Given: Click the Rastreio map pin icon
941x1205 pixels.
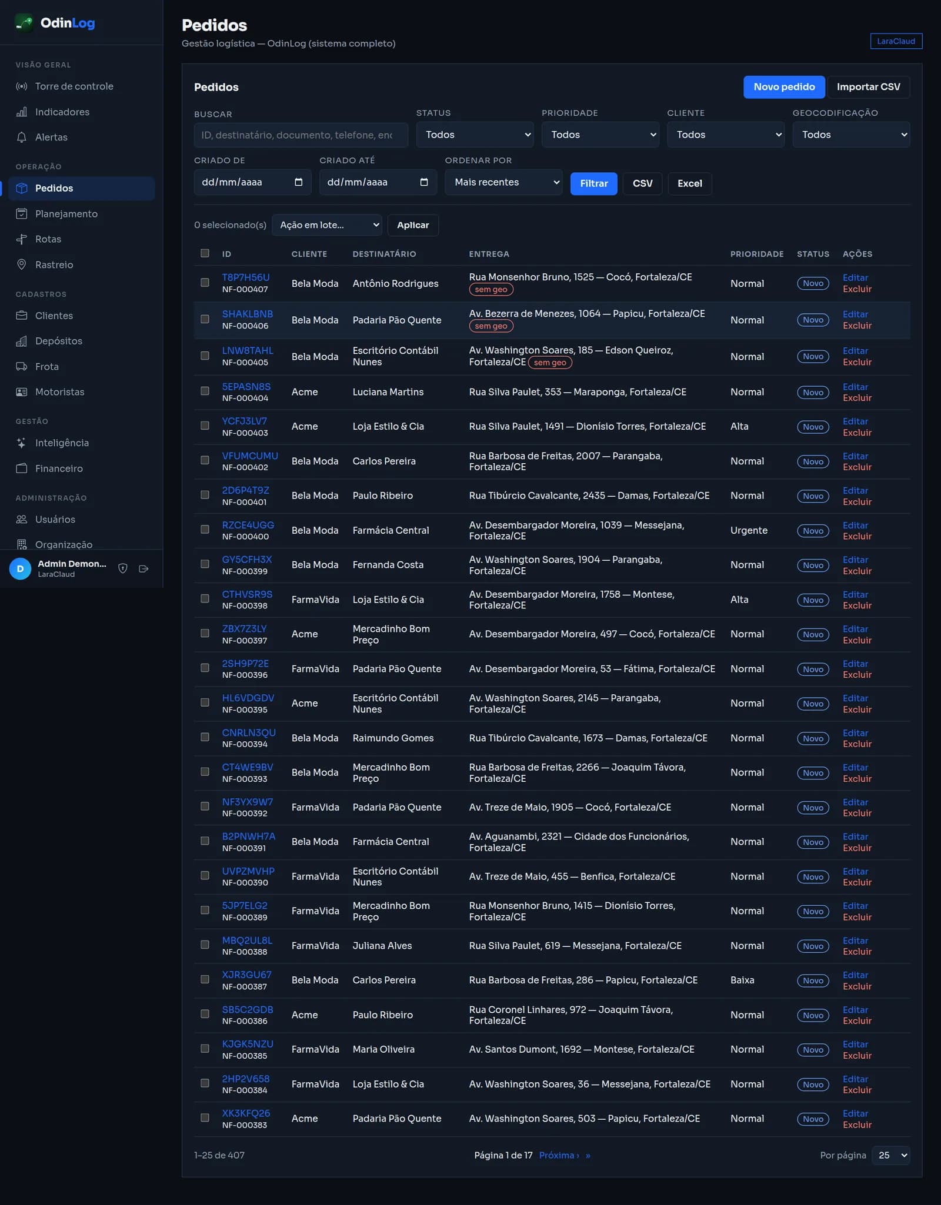Looking at the screenshot, I should tap(22, 265).
